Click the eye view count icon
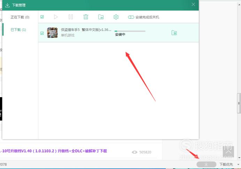241x169 pixels. coord(134,152)
